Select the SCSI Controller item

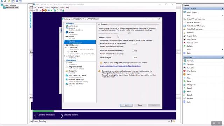click(73, 45)
